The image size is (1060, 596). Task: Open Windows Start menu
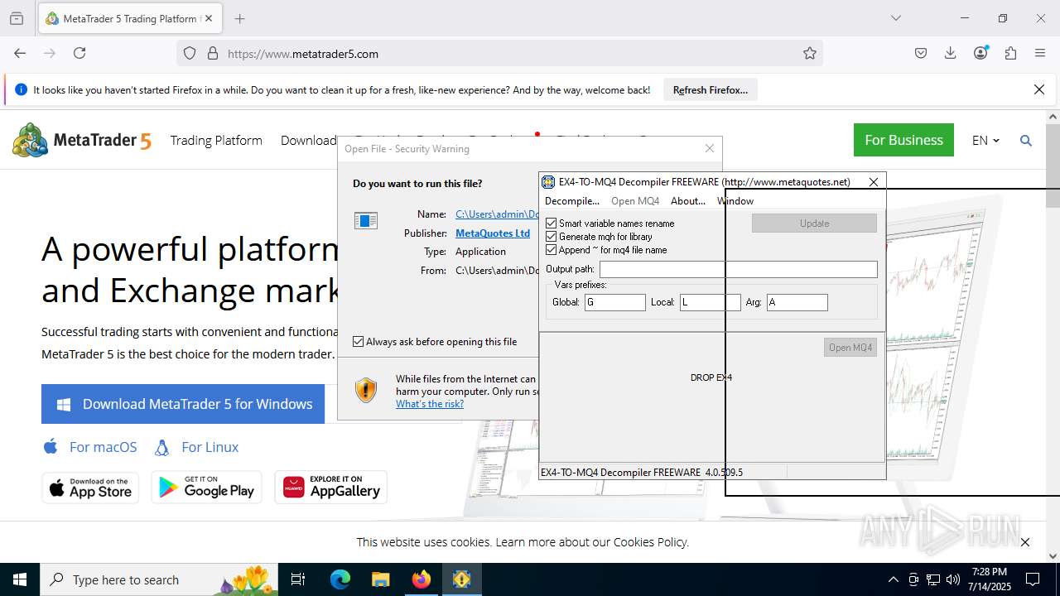click(x=20, y=579)
